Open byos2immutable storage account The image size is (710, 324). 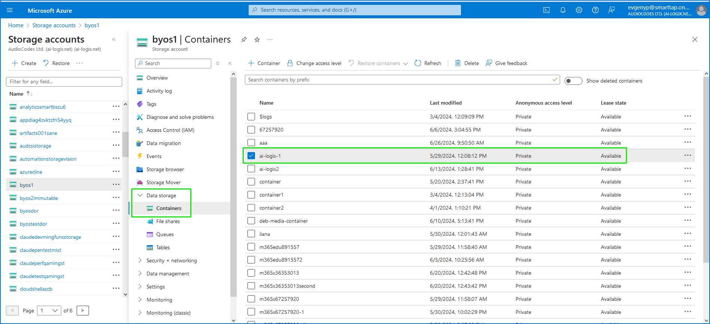point(39,198)
